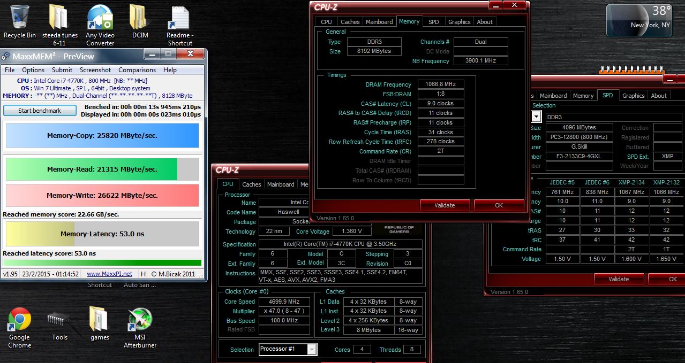Click Multiplier x 47.0 value

284,311
